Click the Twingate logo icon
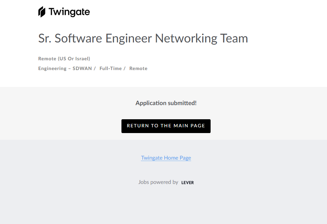 42,12
